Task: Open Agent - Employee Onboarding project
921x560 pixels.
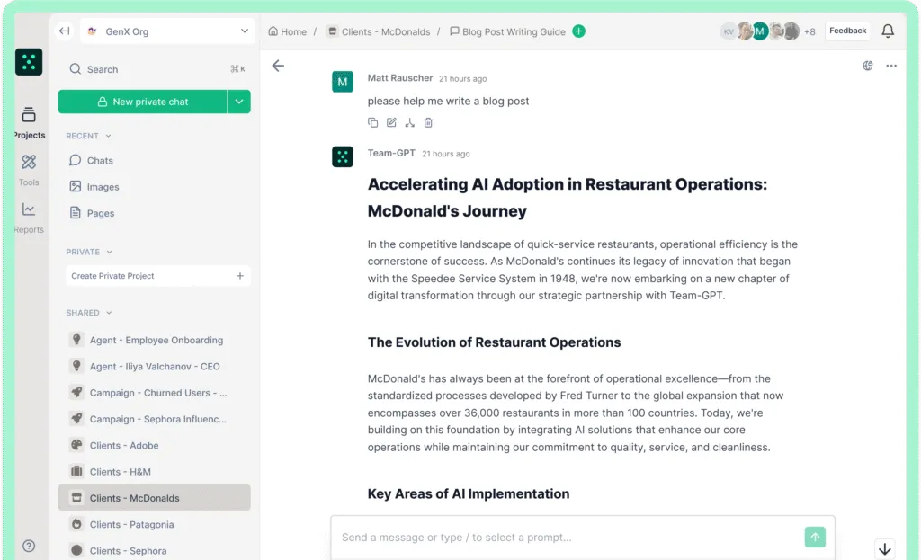Action: [x=155, y=340]
